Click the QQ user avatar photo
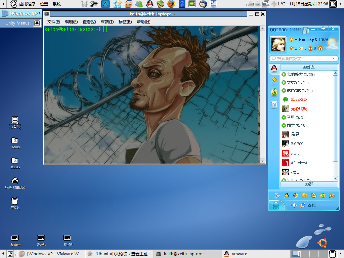This screenshot has height=258, width=344. click(278, 45)
